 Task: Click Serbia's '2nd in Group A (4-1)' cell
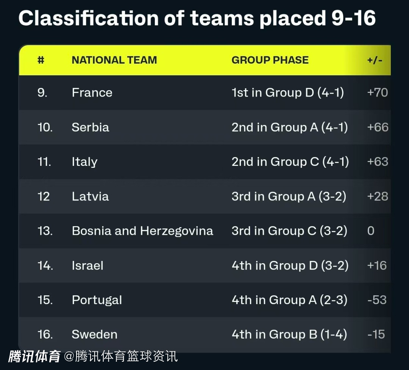coord(290,127)
